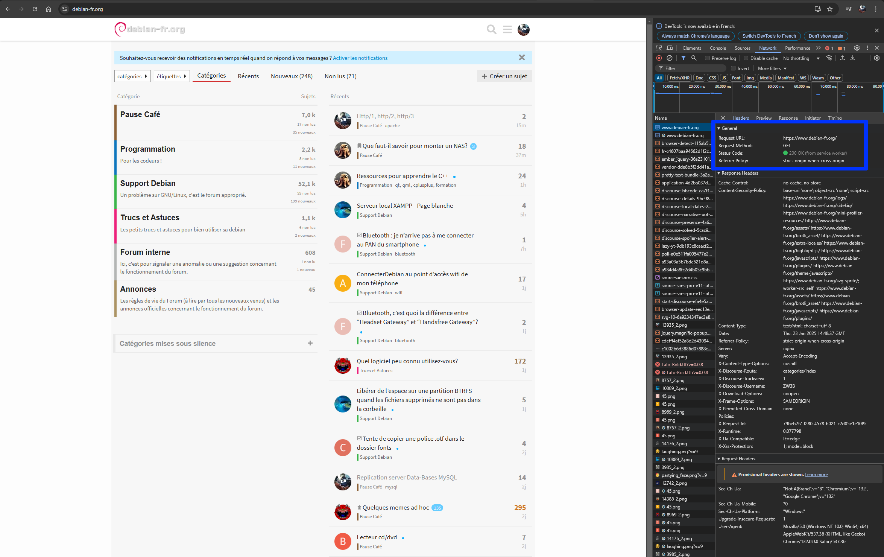The image size is (884, 557).
Task: Expand Catégories mises sous silence with plus
Action: pos(310,343)
